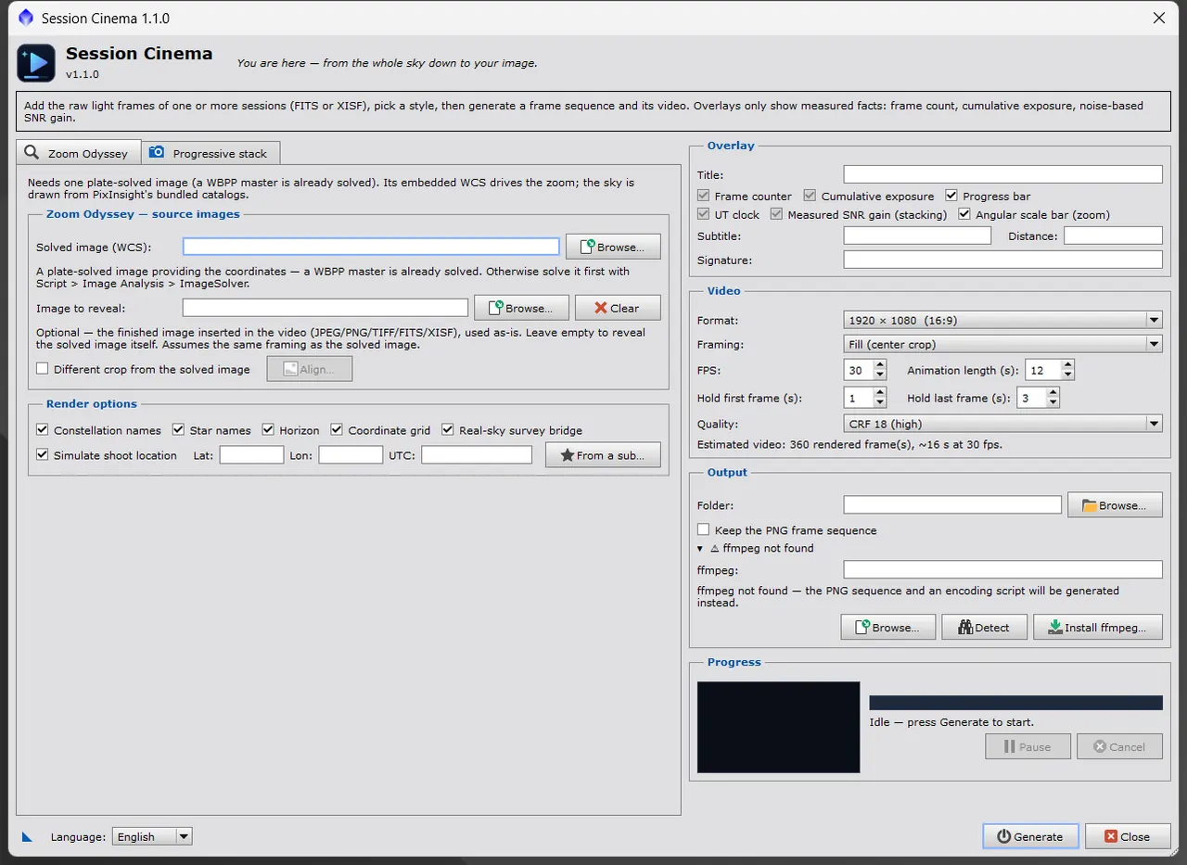Click the dark progress preview thumbnail
The image size is (1187, 865).
tap(778, 728)
